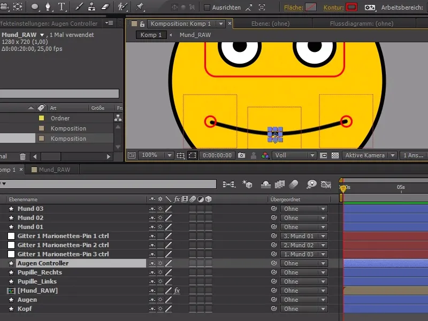
Task: Click the current time indicator in timeline
Action: (x=343, y=188)
